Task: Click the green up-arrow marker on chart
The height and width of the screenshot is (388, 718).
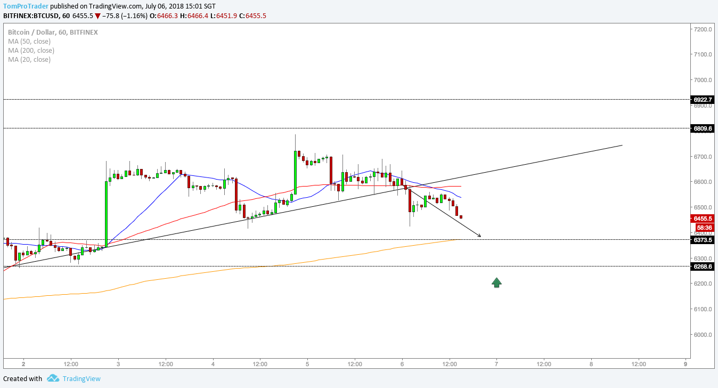Action: click(496, 282)
